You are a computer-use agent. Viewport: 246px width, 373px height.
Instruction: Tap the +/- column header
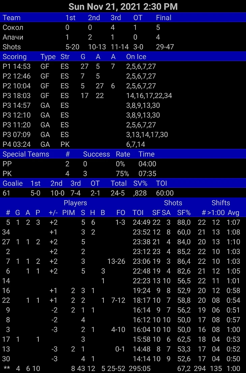[x=53, y=213]
